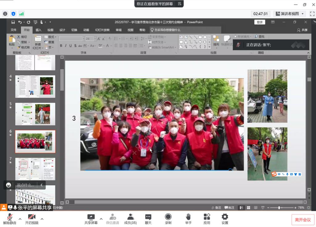Image resolution: width=316 pixels, height=227 pixels.
Task: Open the Members (35) list
Action: pos(130,217)
